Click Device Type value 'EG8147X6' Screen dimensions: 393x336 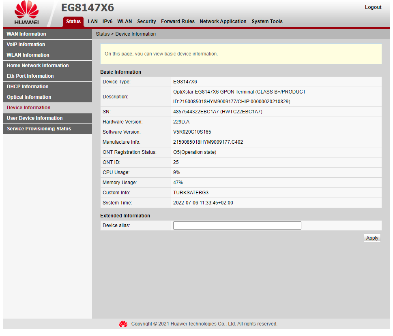(185, 82)
